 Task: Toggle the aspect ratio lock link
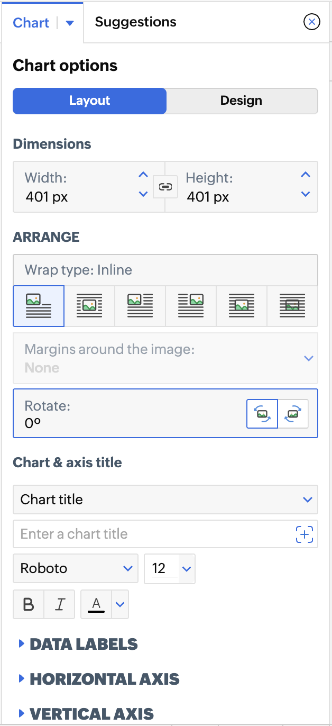click(165, 187)
